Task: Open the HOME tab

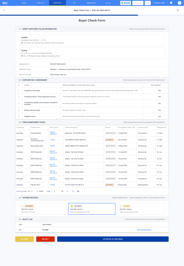Action: tap(24, 3)
